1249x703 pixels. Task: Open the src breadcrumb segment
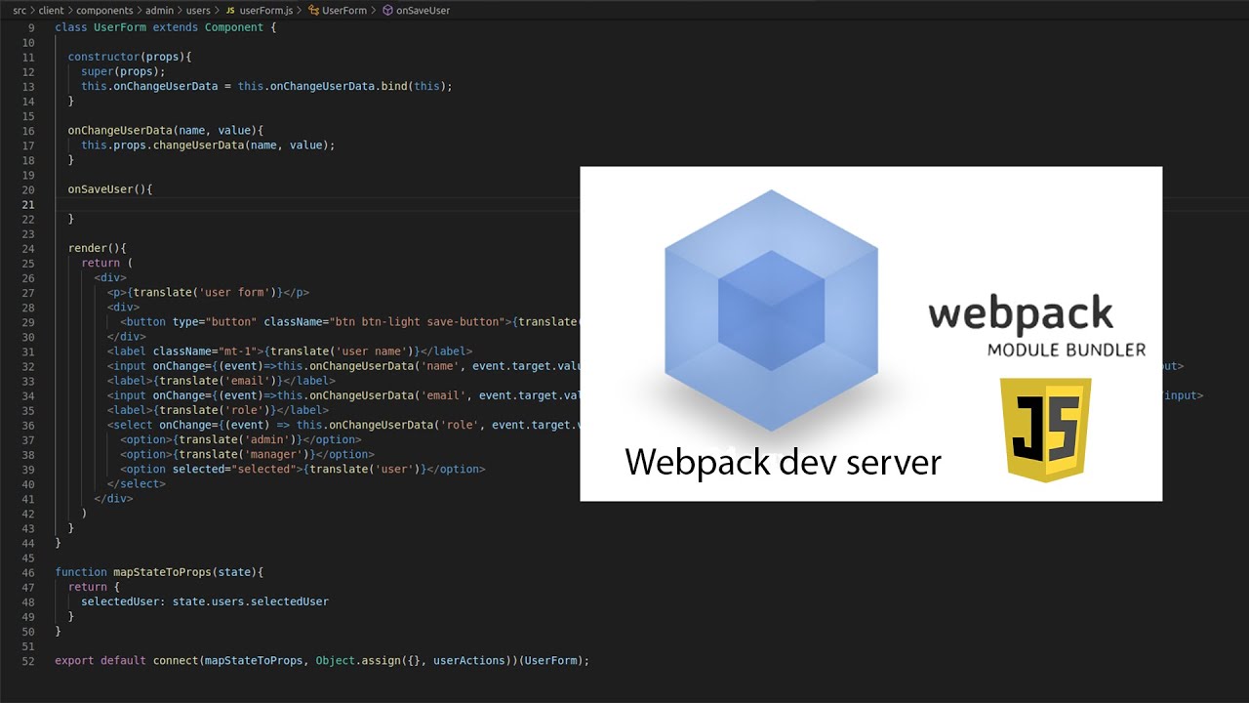tap(20, 10)
